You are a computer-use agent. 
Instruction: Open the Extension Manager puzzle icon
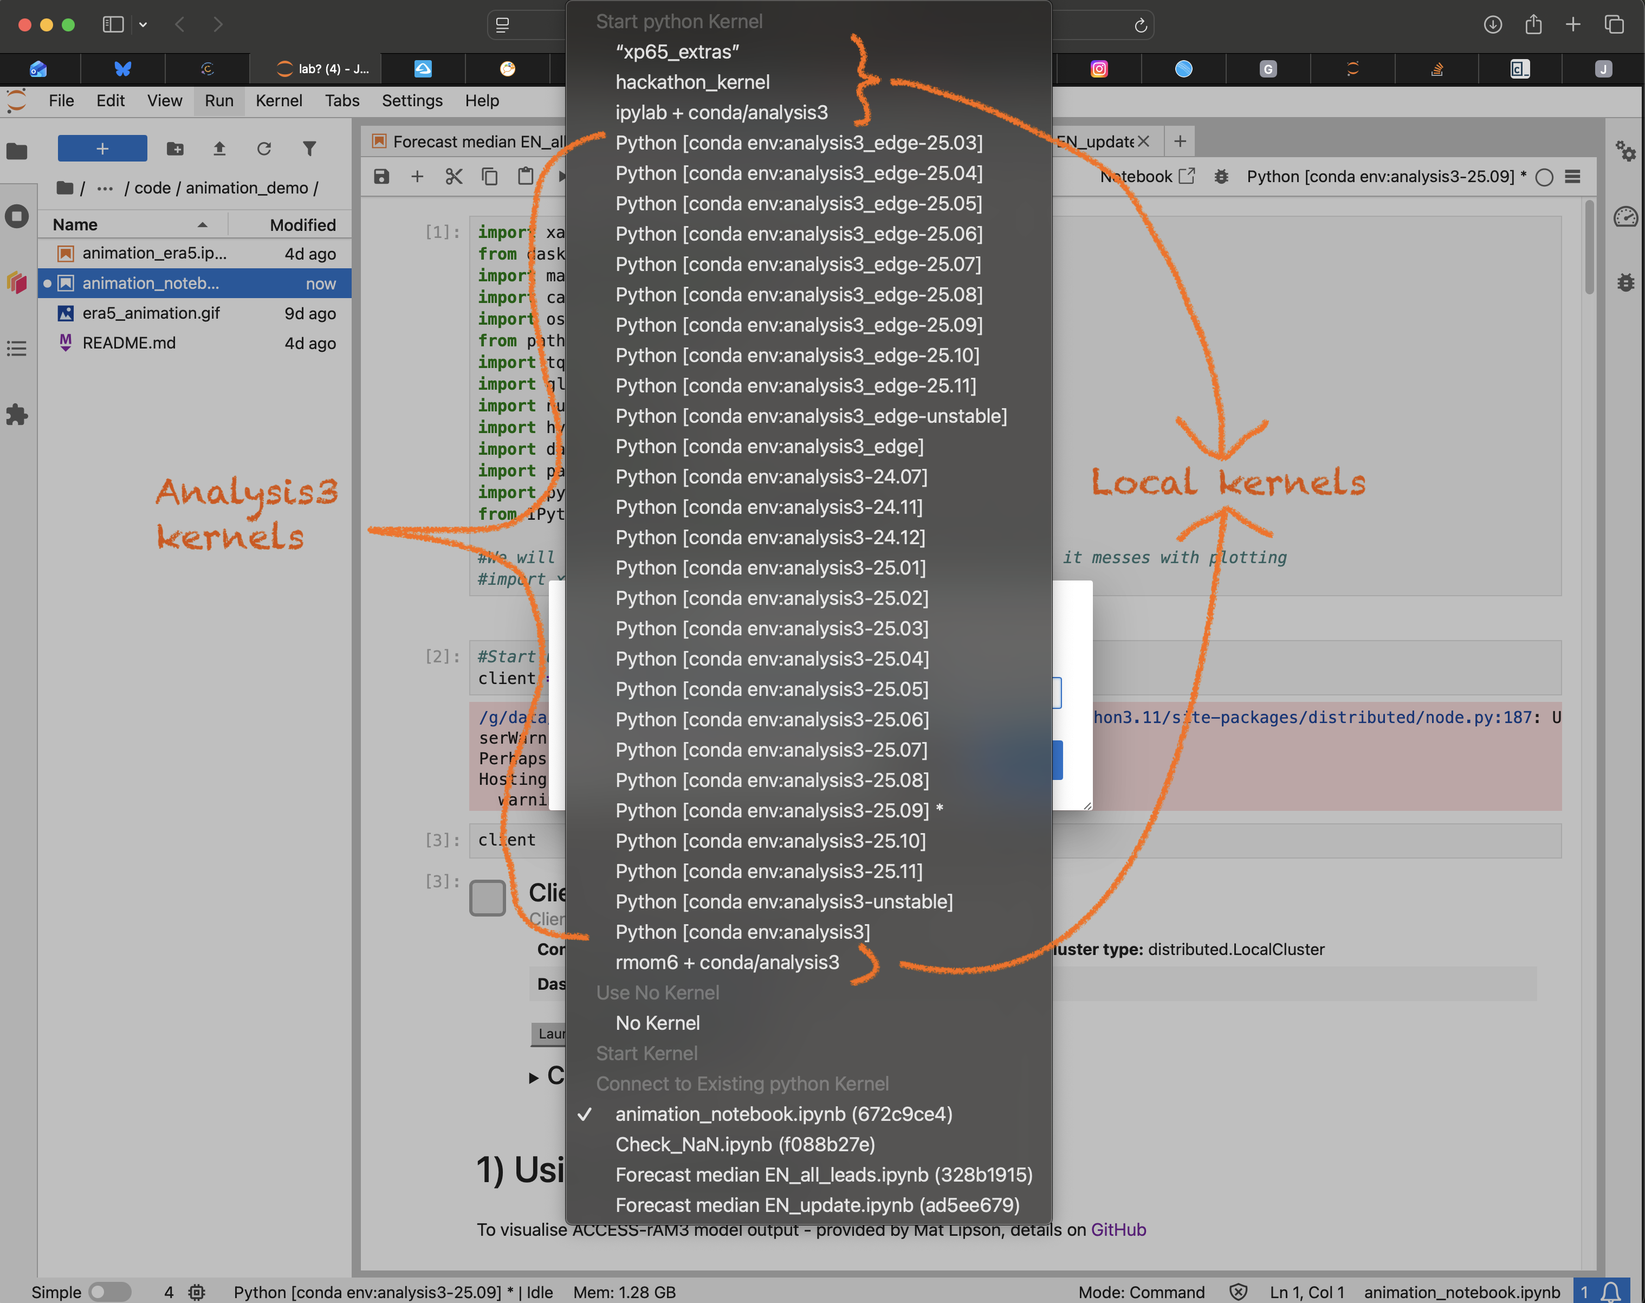tap(17, 415)
